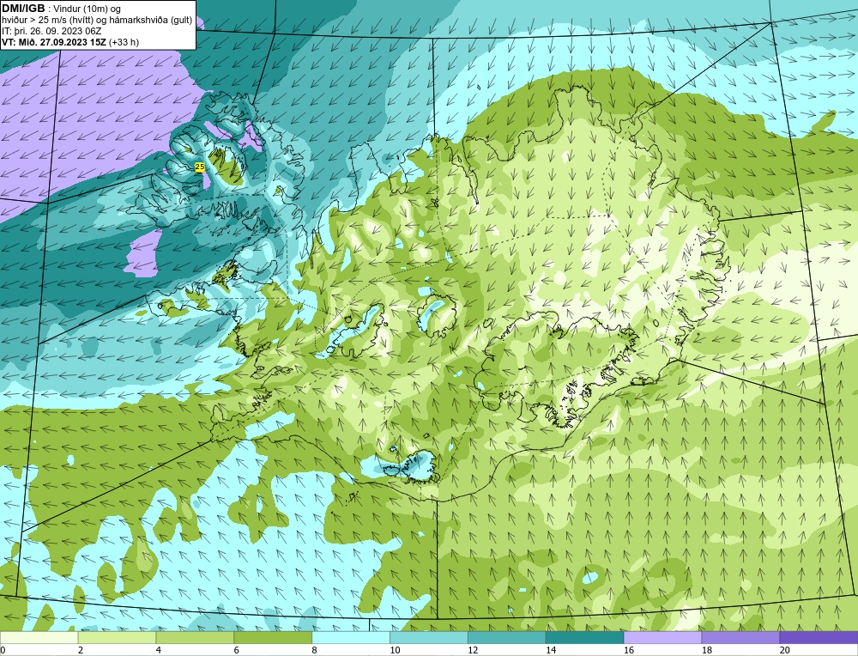The image size is (858, 656).
Task: Click the legend label '8'
Action: (315, 650)
